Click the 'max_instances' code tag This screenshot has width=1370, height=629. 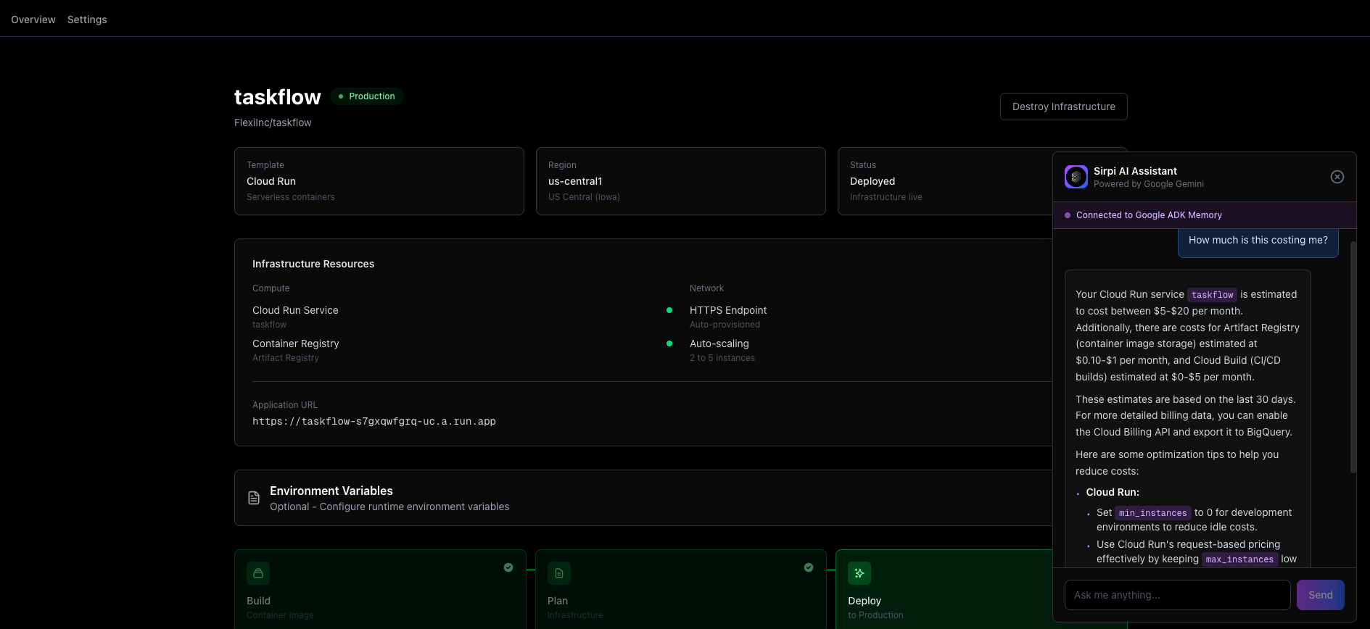(x=1239, y=559)
